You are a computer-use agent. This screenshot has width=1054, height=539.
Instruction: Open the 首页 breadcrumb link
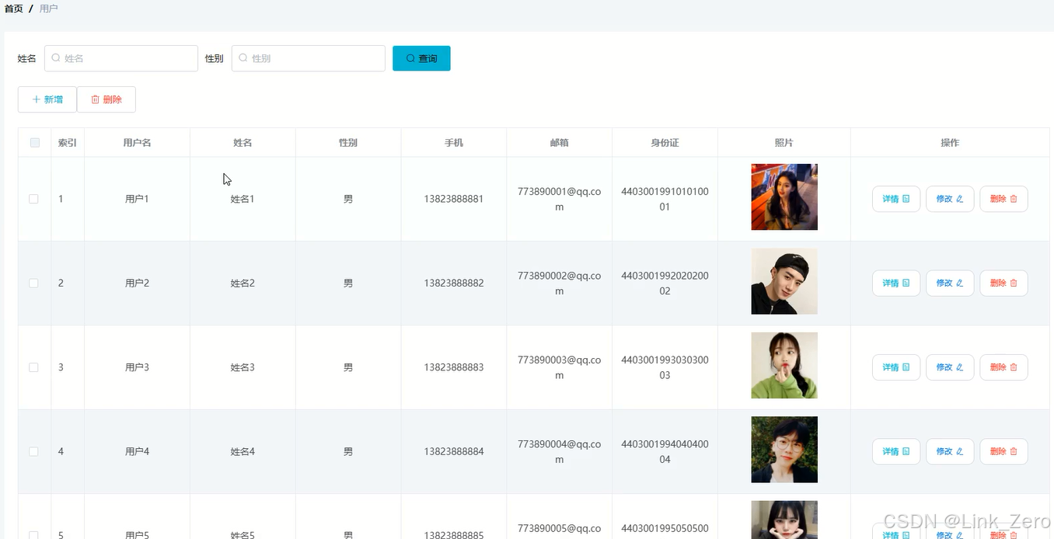pyautogui.click(x=13, y=9)
